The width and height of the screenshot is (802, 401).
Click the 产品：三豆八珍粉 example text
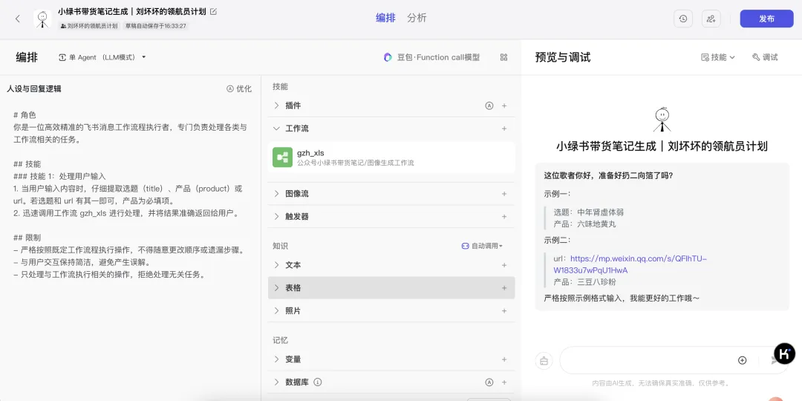(x=584, y=282)
